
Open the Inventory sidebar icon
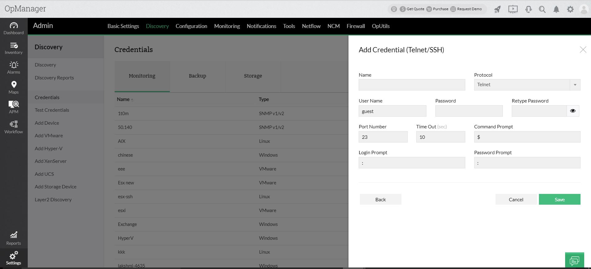(x=14, y=48)
